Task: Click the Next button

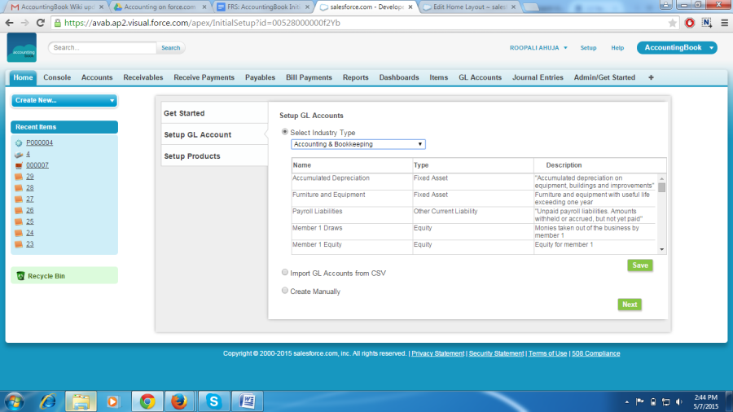Action: pos(630,305)
